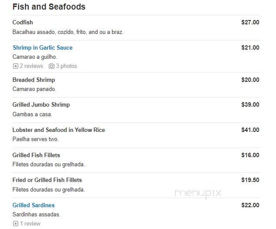Click the reviews star icon under Shrimp in Garlic Sauce

16,66
